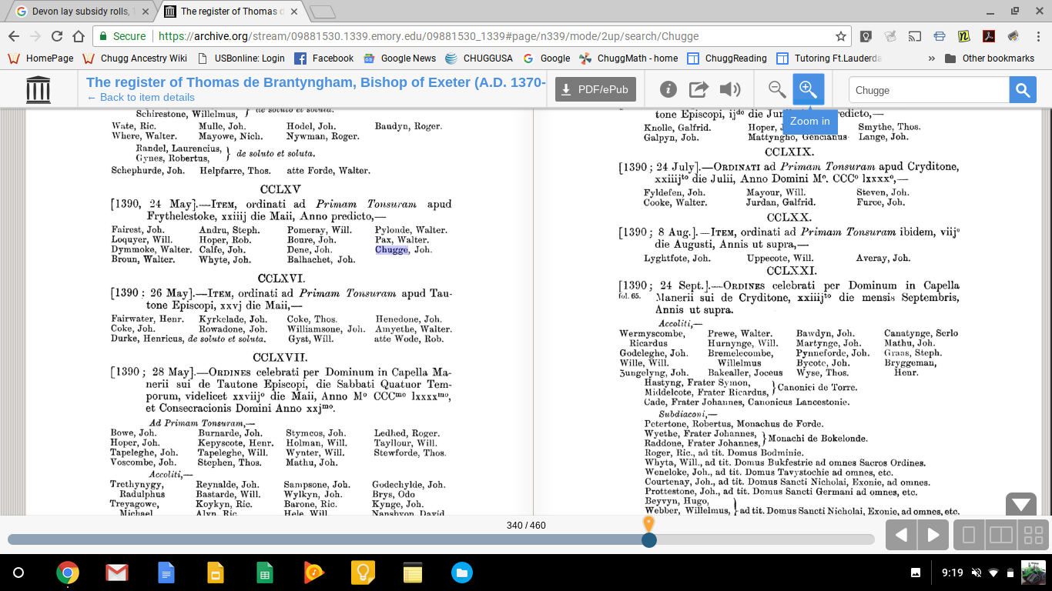Switch to two-page view
Viewport: 1052px width, 591px height.
pos(1000,535)
